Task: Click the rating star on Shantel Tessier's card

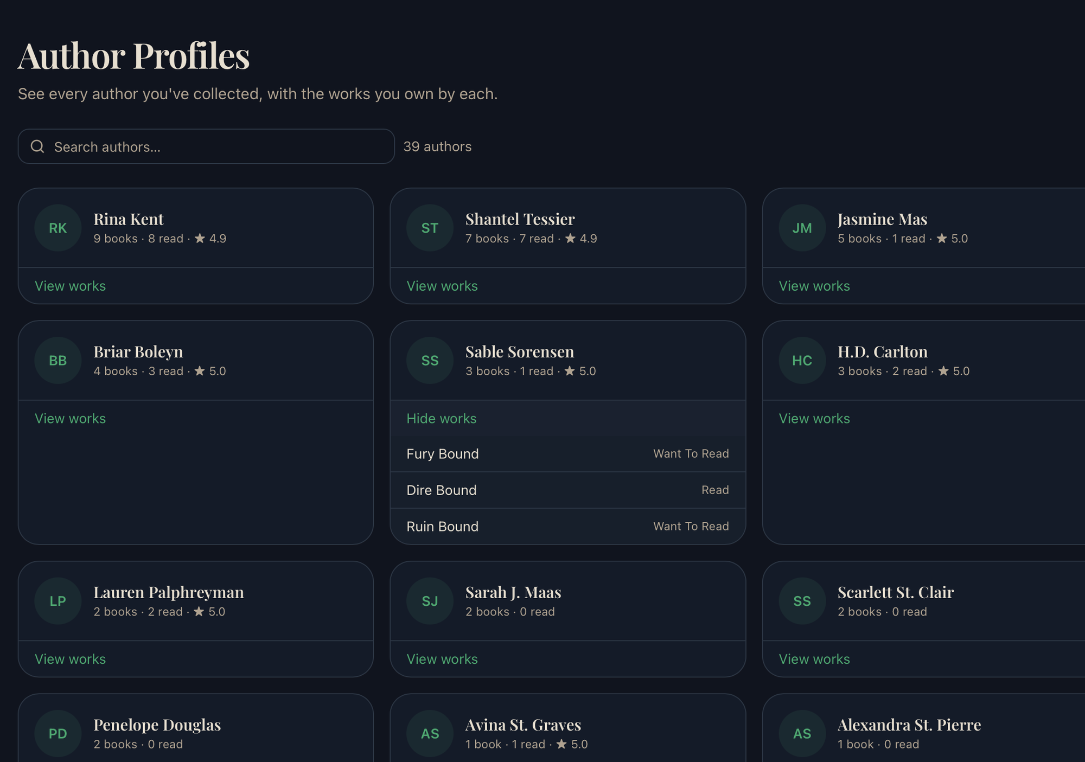Action: point(570,238)
